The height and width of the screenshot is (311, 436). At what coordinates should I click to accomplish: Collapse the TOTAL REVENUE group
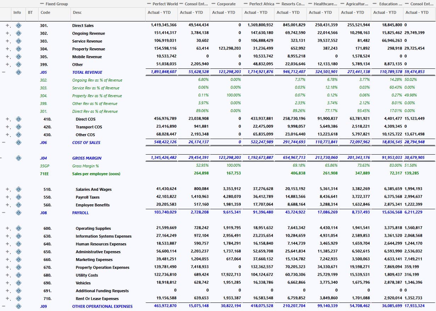(x=3, y=72)
